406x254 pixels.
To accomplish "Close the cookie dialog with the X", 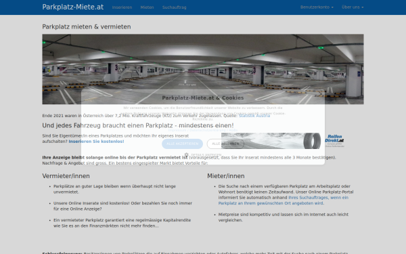I will [320, 93].
